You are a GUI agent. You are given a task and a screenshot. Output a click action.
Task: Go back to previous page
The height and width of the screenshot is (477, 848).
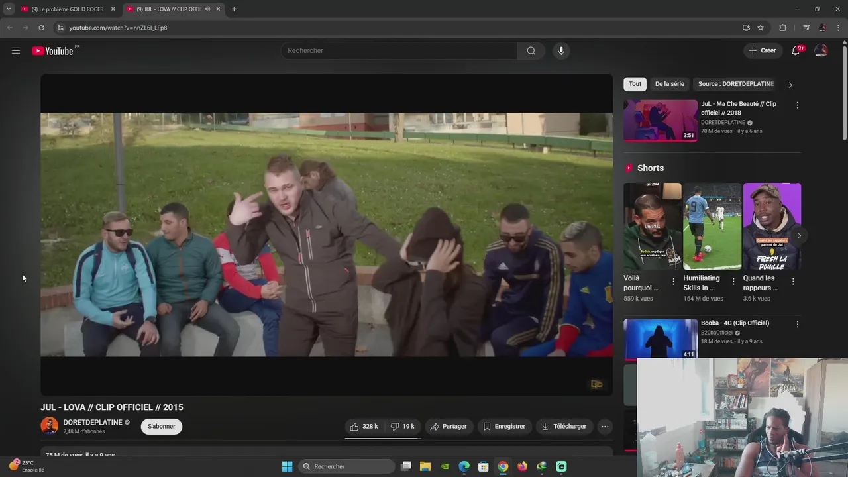(x=9, y=28)
